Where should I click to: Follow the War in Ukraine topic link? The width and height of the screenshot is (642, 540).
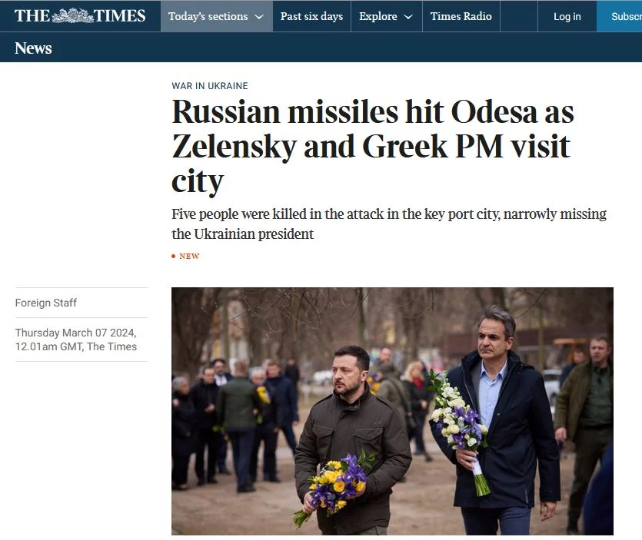210,86
